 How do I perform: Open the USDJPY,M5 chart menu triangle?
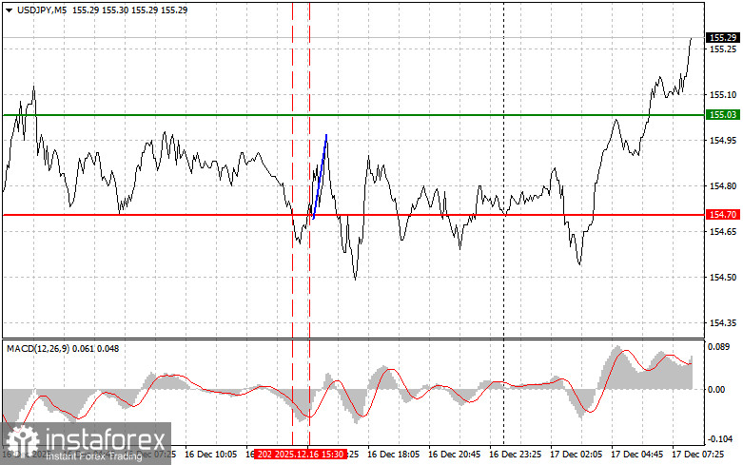(x=10, y=10)
